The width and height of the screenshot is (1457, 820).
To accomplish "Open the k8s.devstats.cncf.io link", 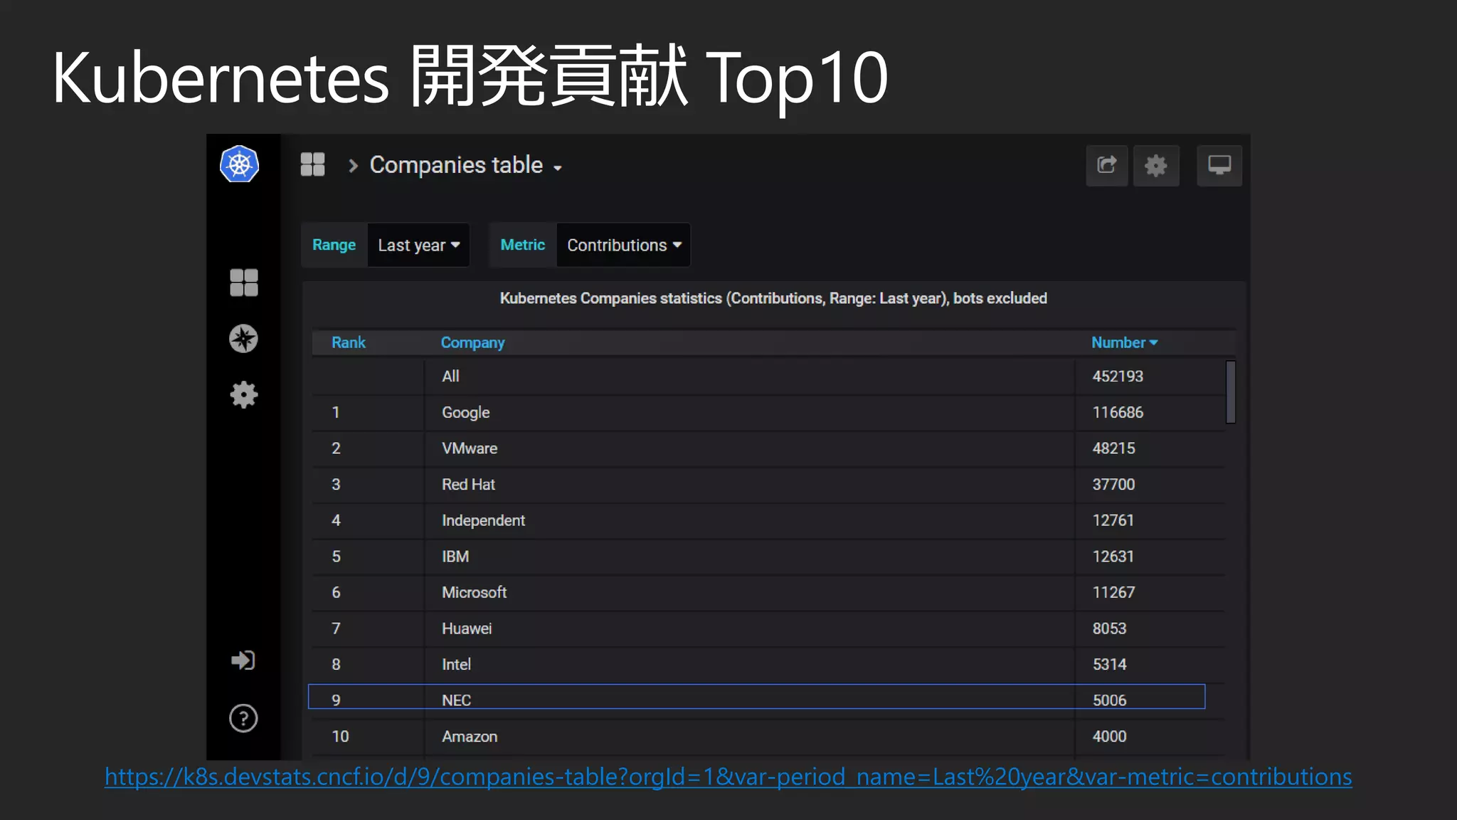I will (728, 777).
